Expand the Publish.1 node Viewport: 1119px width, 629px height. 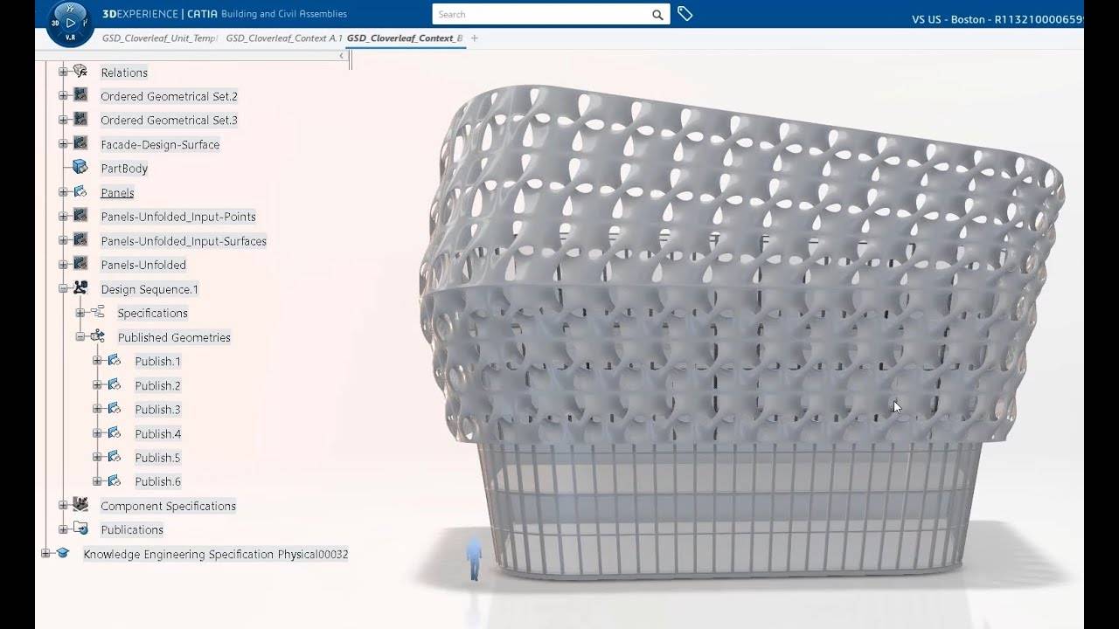pyautogui.click(x=97, y=360)
